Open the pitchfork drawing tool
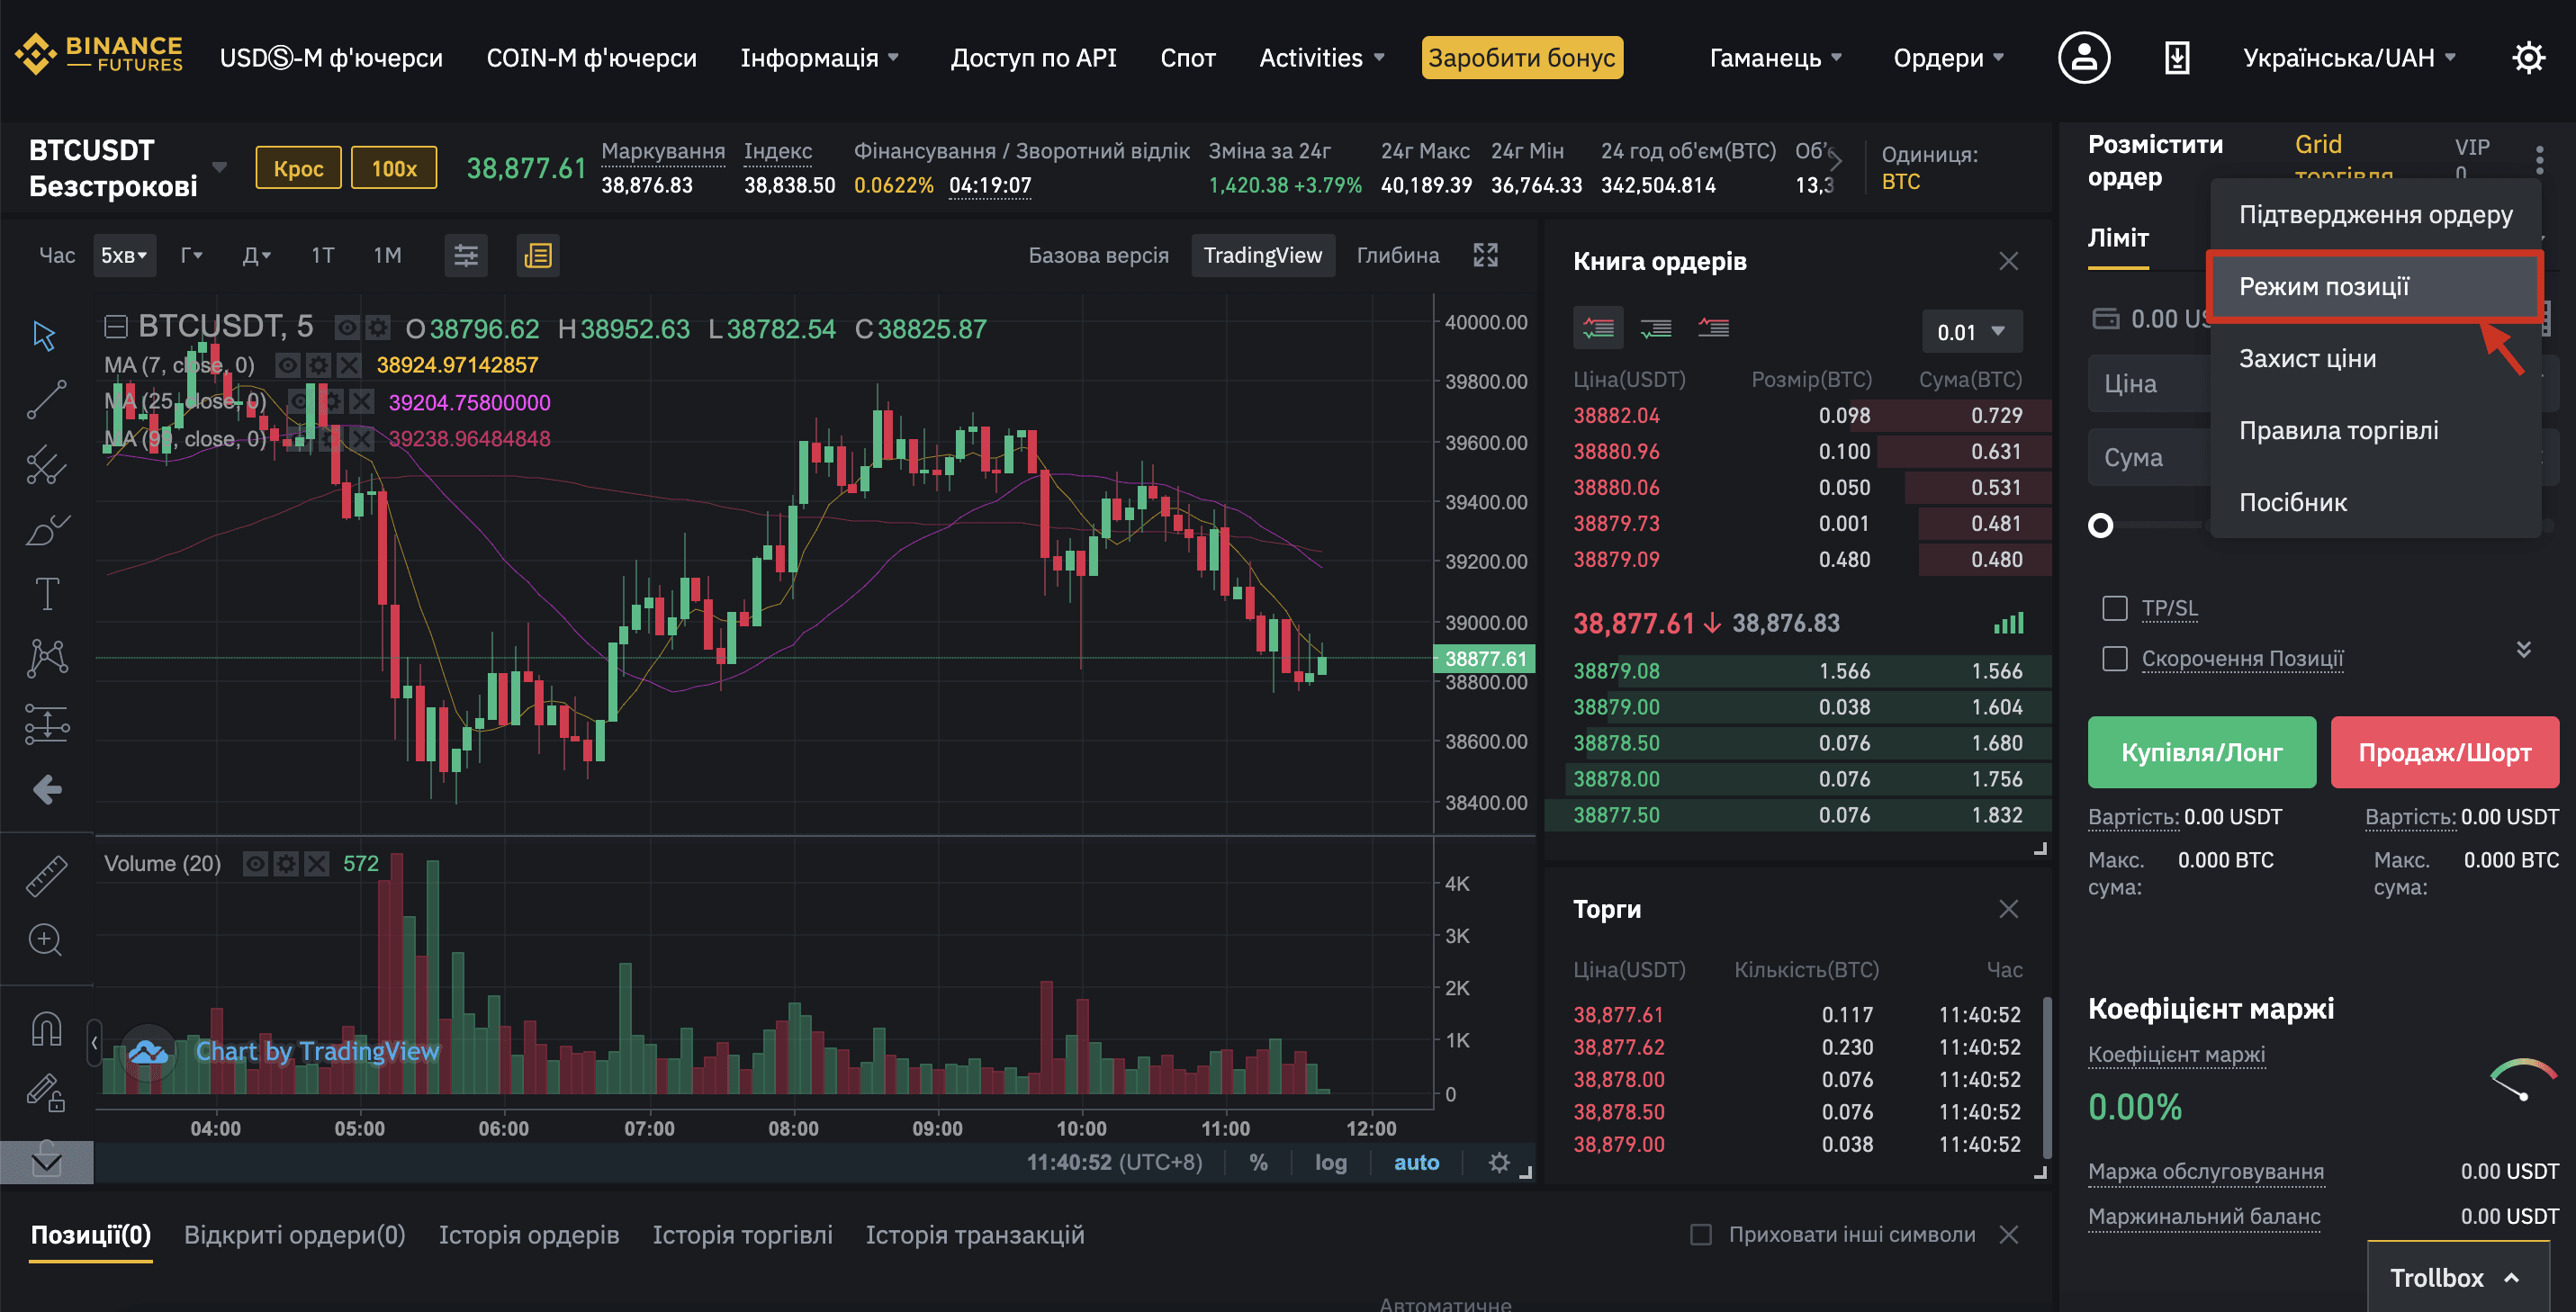2576x1312 pixels. pyautogui.click(x=46, y=464)
